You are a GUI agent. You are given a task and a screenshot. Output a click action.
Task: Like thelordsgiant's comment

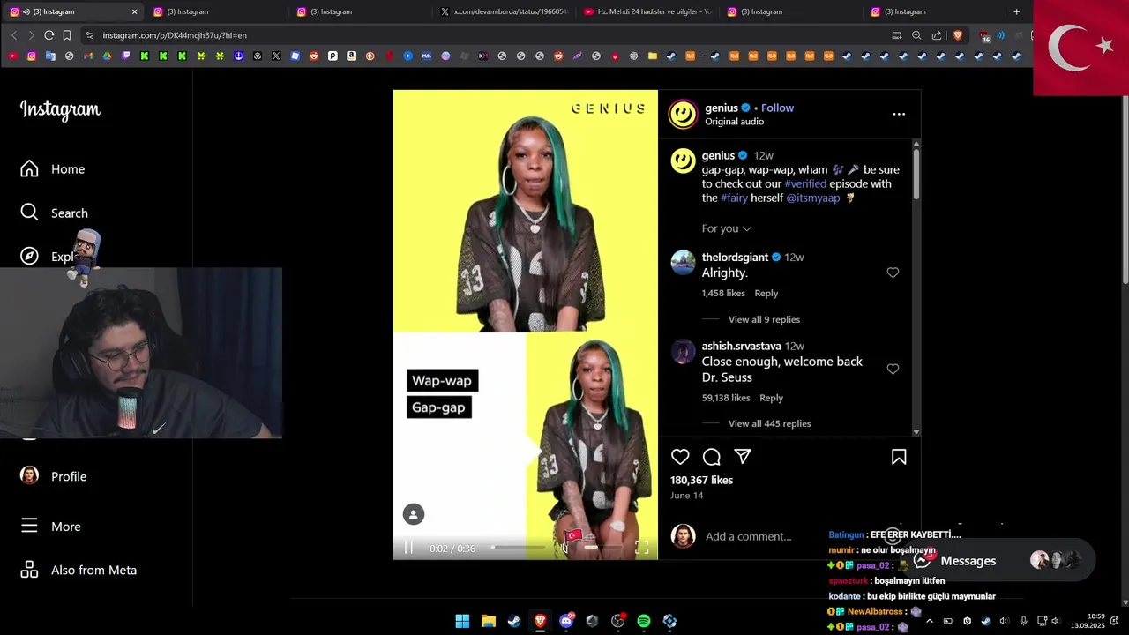point(893,273)
